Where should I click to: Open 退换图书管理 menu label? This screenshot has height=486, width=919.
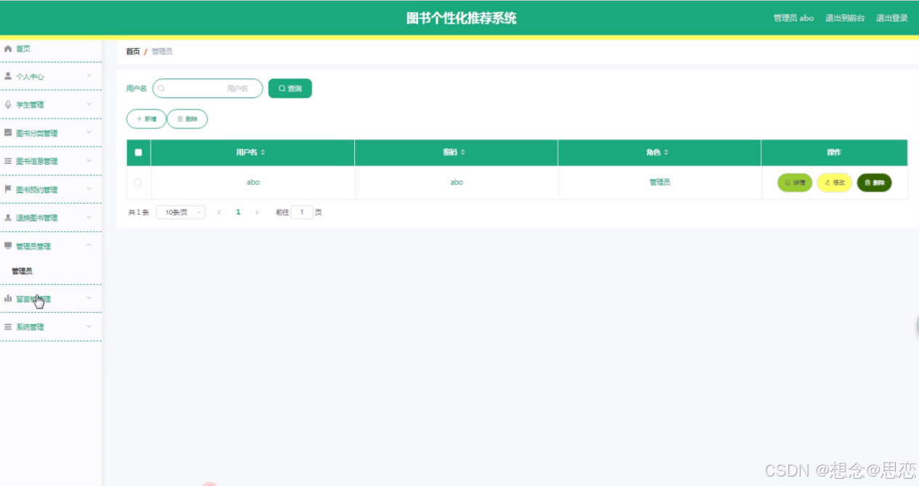36,218
